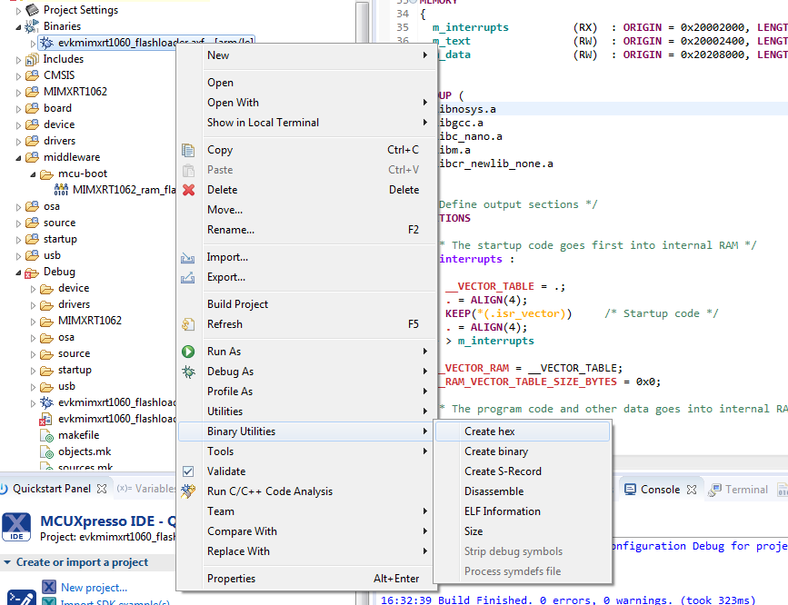The image size is (788, 605).
Task: Open the Tools submenu
Action: pyautogui.click(x=306, y=451)
